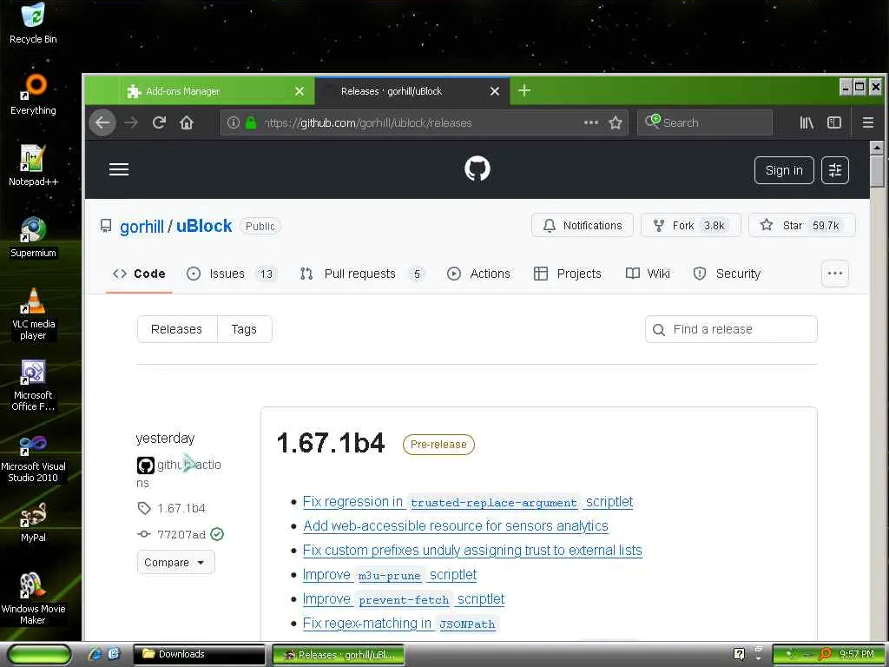889x667 pixels.
Task: Open Notepad++ desktop shortcut
Action: tap(33, 166)
